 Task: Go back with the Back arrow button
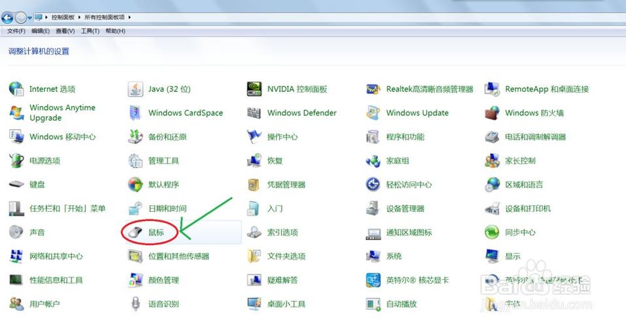7,17
